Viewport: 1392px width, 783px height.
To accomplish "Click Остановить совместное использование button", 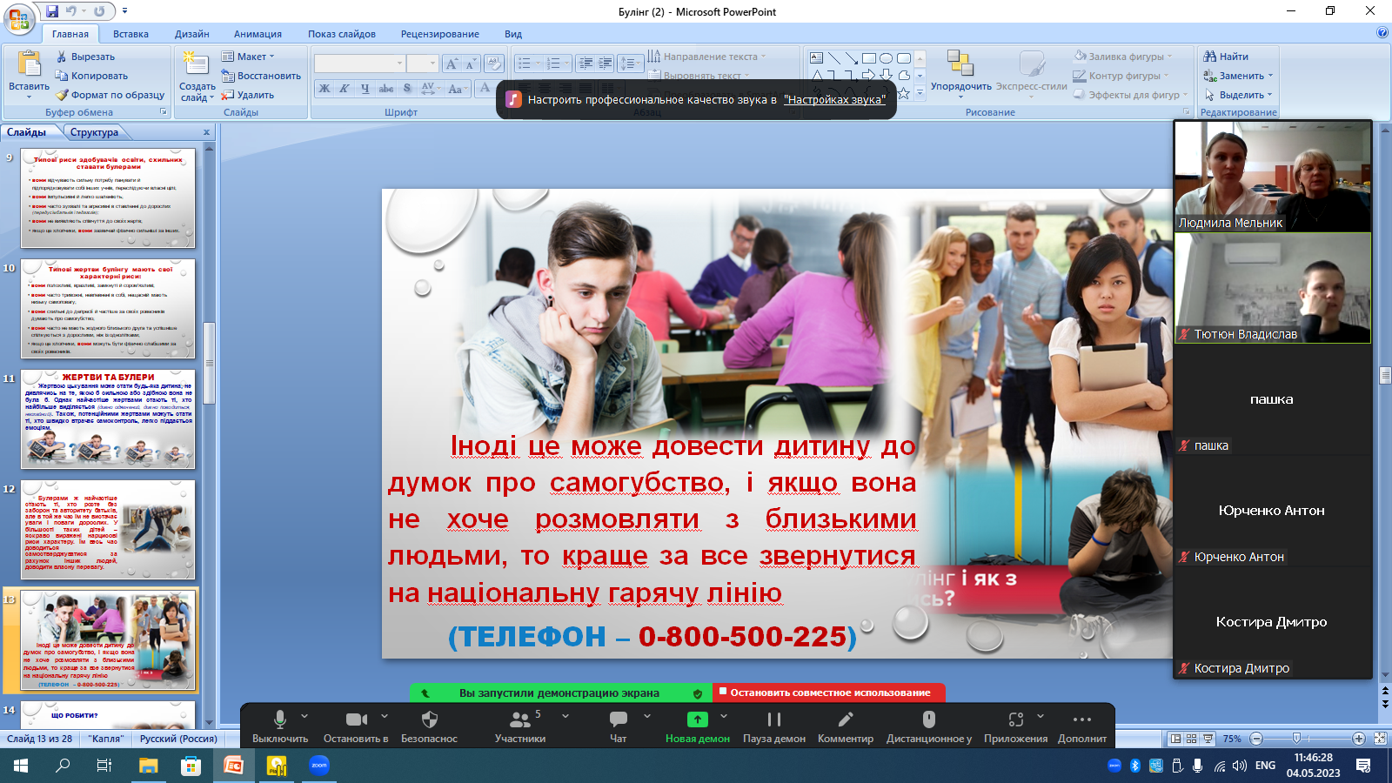I will [x=830, y=693].
